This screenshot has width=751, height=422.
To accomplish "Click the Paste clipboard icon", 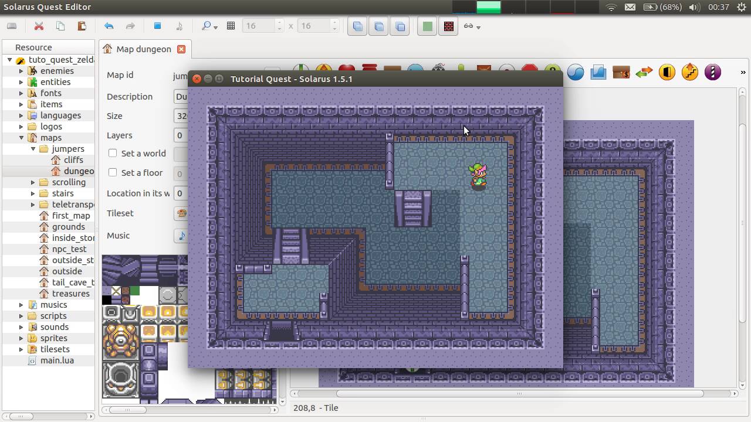I will [82, 26].
